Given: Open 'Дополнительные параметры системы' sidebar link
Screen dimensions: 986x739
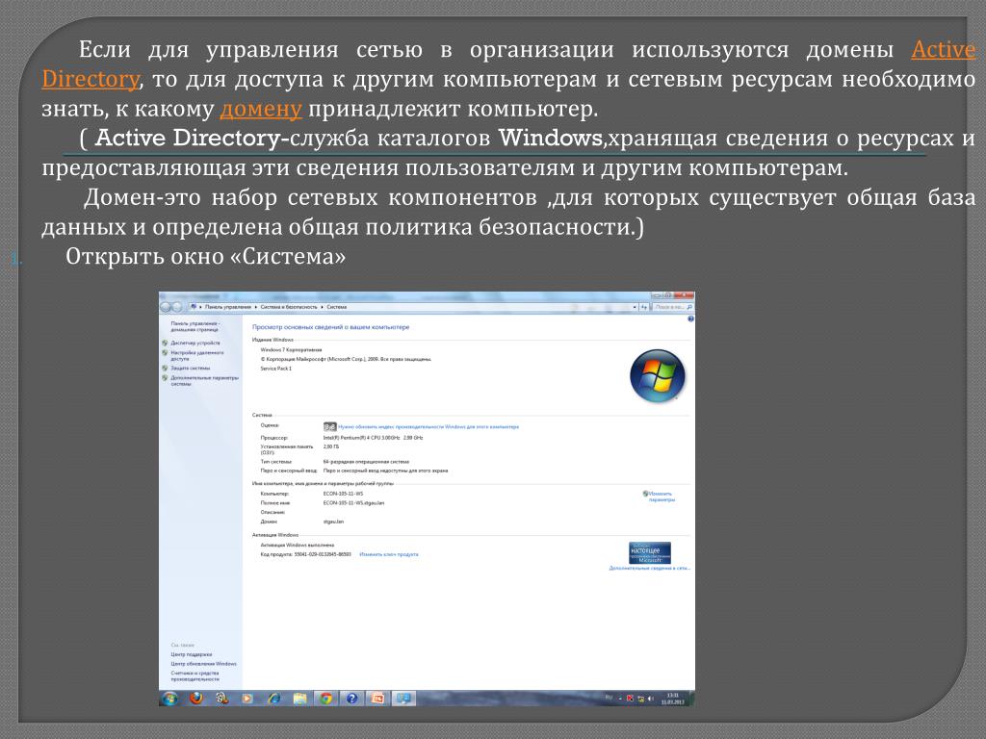Looking at the screenshot, I should point(204,381).
